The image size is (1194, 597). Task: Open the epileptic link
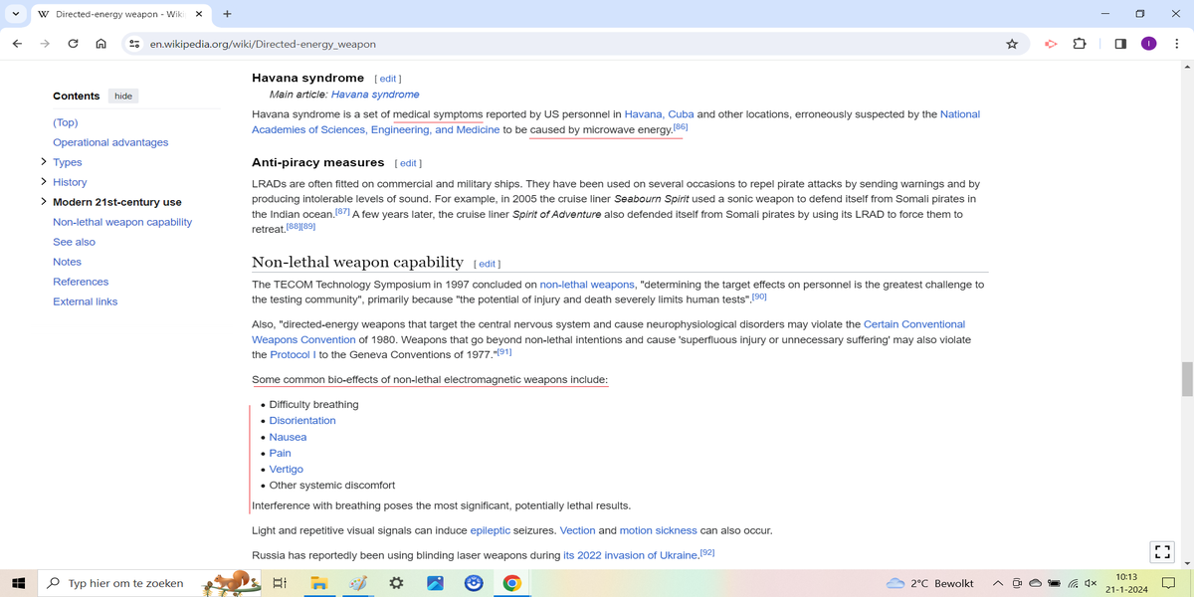491,531
